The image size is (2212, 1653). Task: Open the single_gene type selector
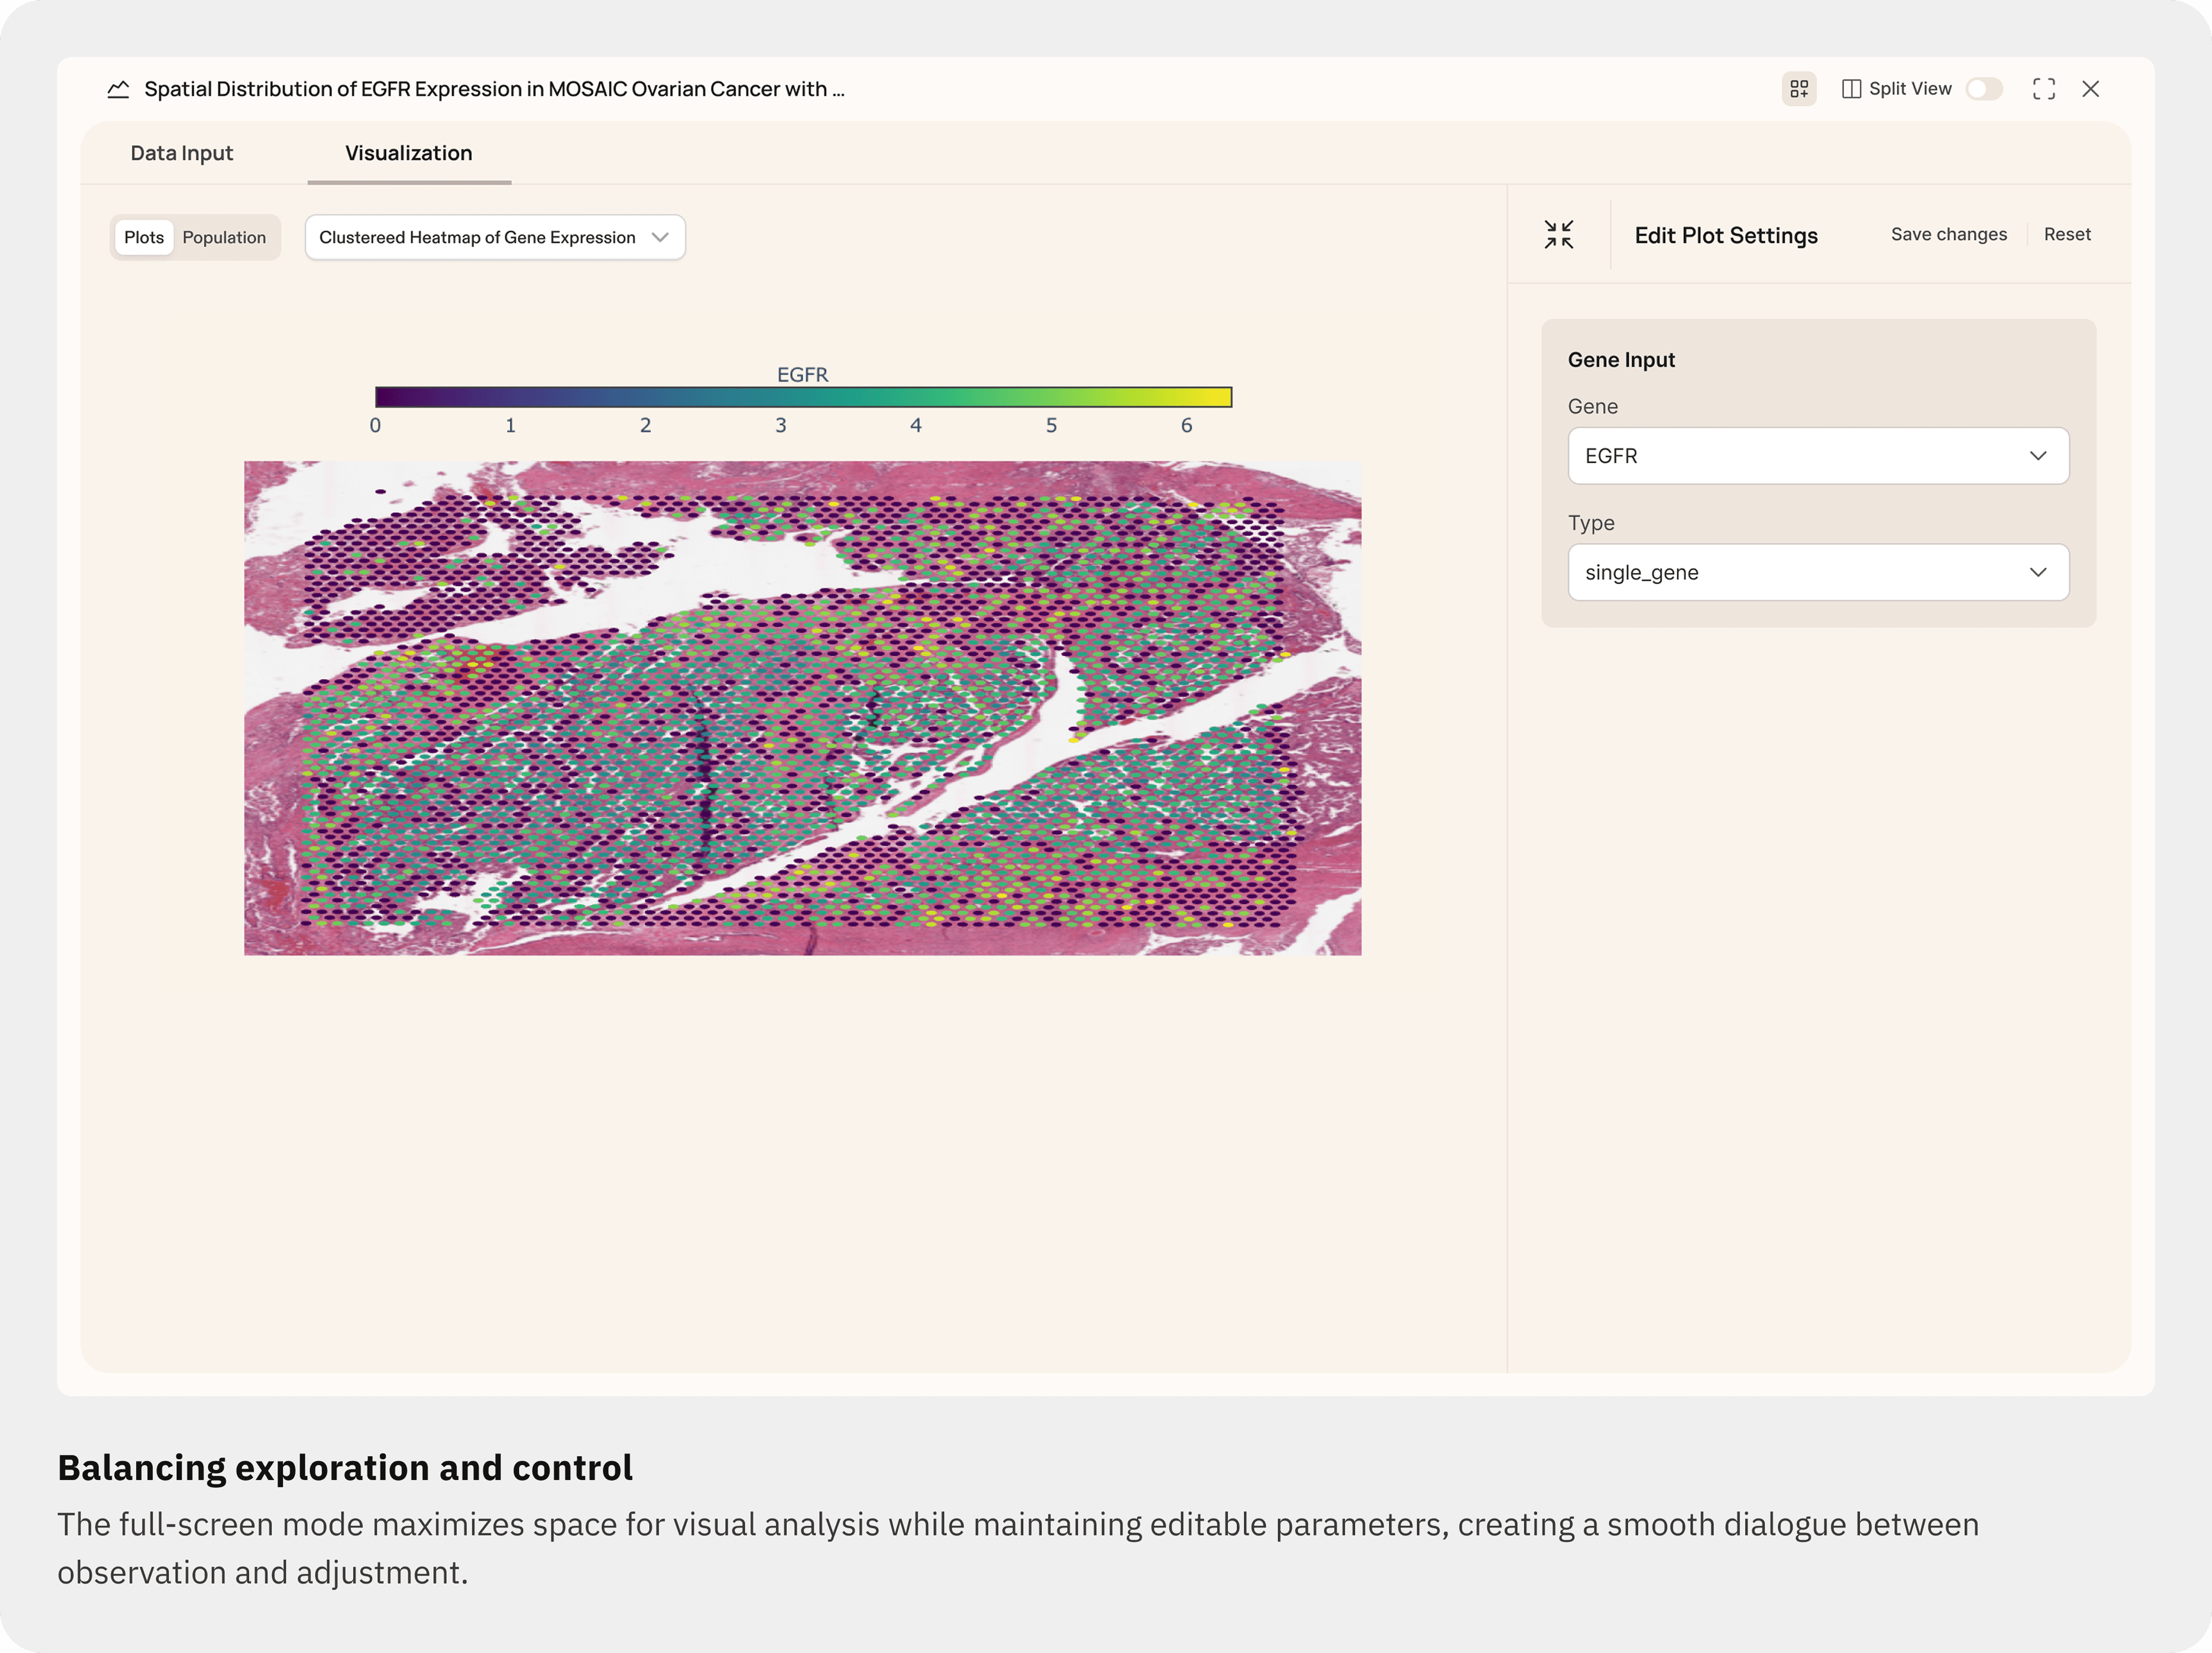coord(1800,573)
